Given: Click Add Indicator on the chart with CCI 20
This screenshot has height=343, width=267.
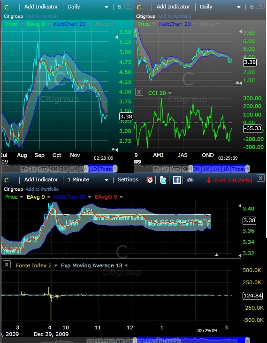Looking at the screenshot, I should [x=174, y=7].
